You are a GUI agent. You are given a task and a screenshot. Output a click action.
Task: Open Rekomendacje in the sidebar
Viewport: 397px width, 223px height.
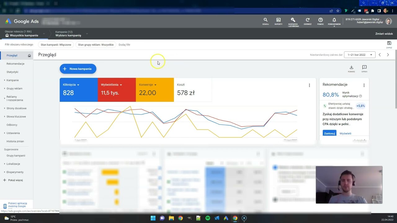coord(16,64)
